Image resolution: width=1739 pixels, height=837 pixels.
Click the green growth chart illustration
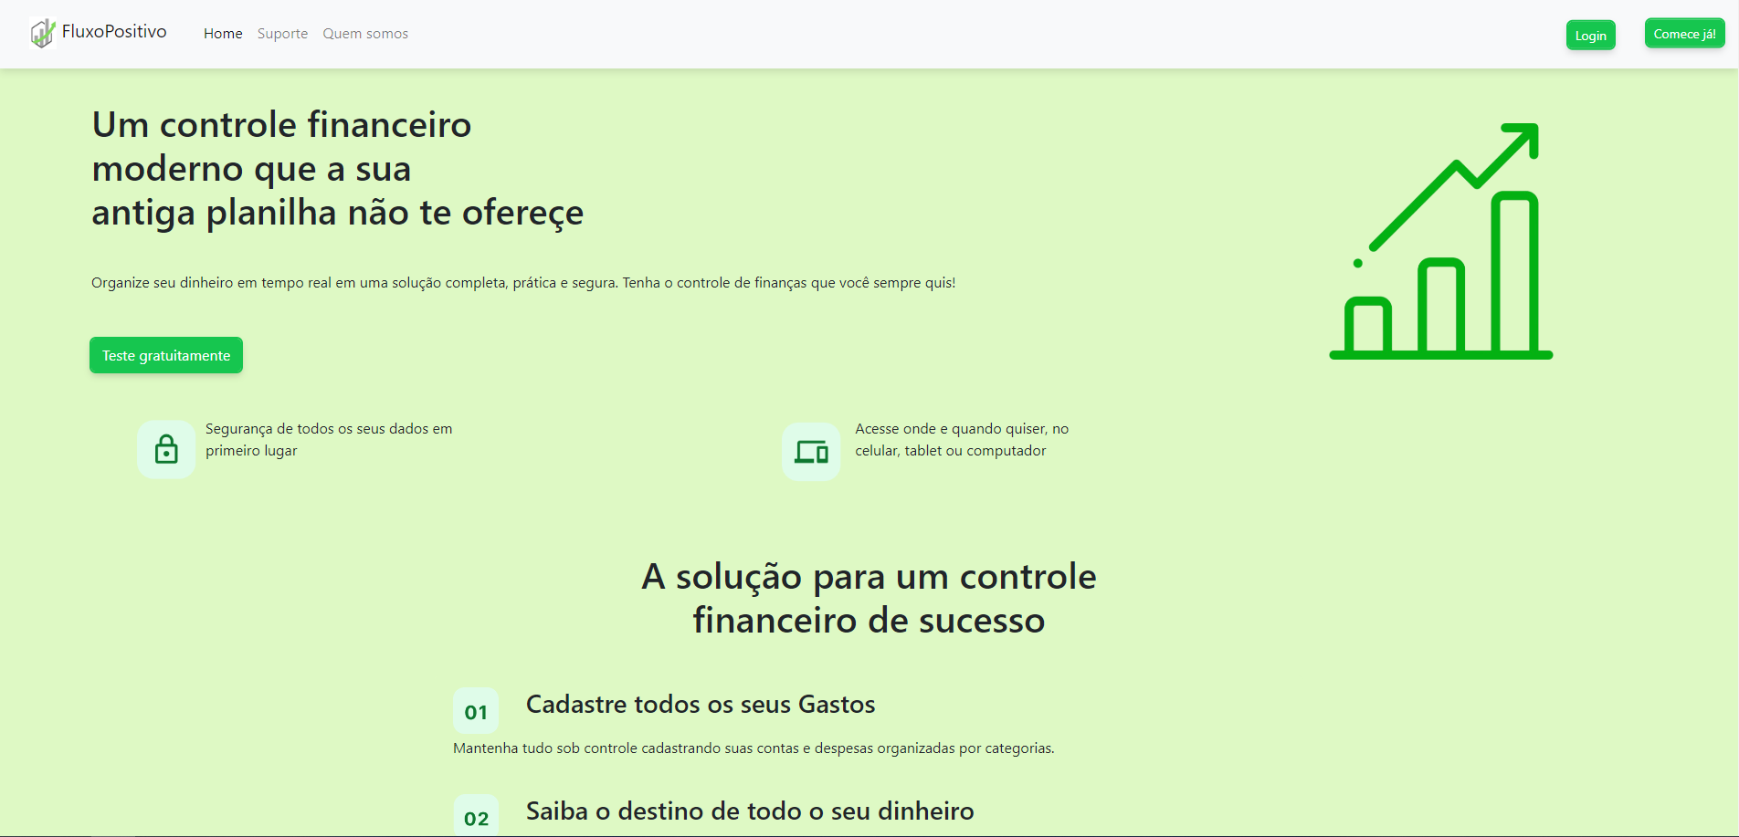(x=1440, y=242)
